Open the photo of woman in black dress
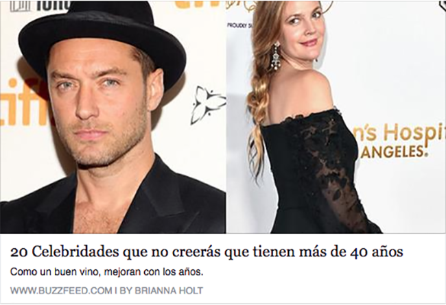The height and width of the screenshot is (305, 446). click(x=336, y=117)
